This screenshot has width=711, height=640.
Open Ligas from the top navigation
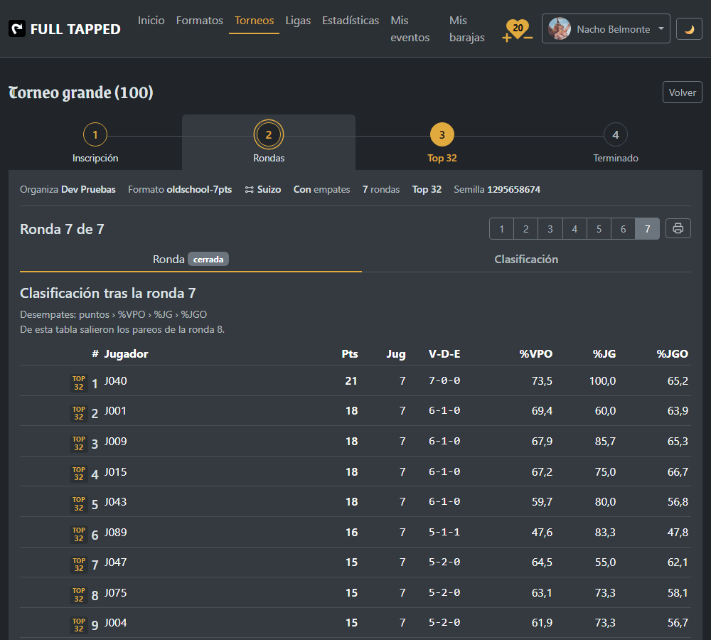tap(298, 21)
